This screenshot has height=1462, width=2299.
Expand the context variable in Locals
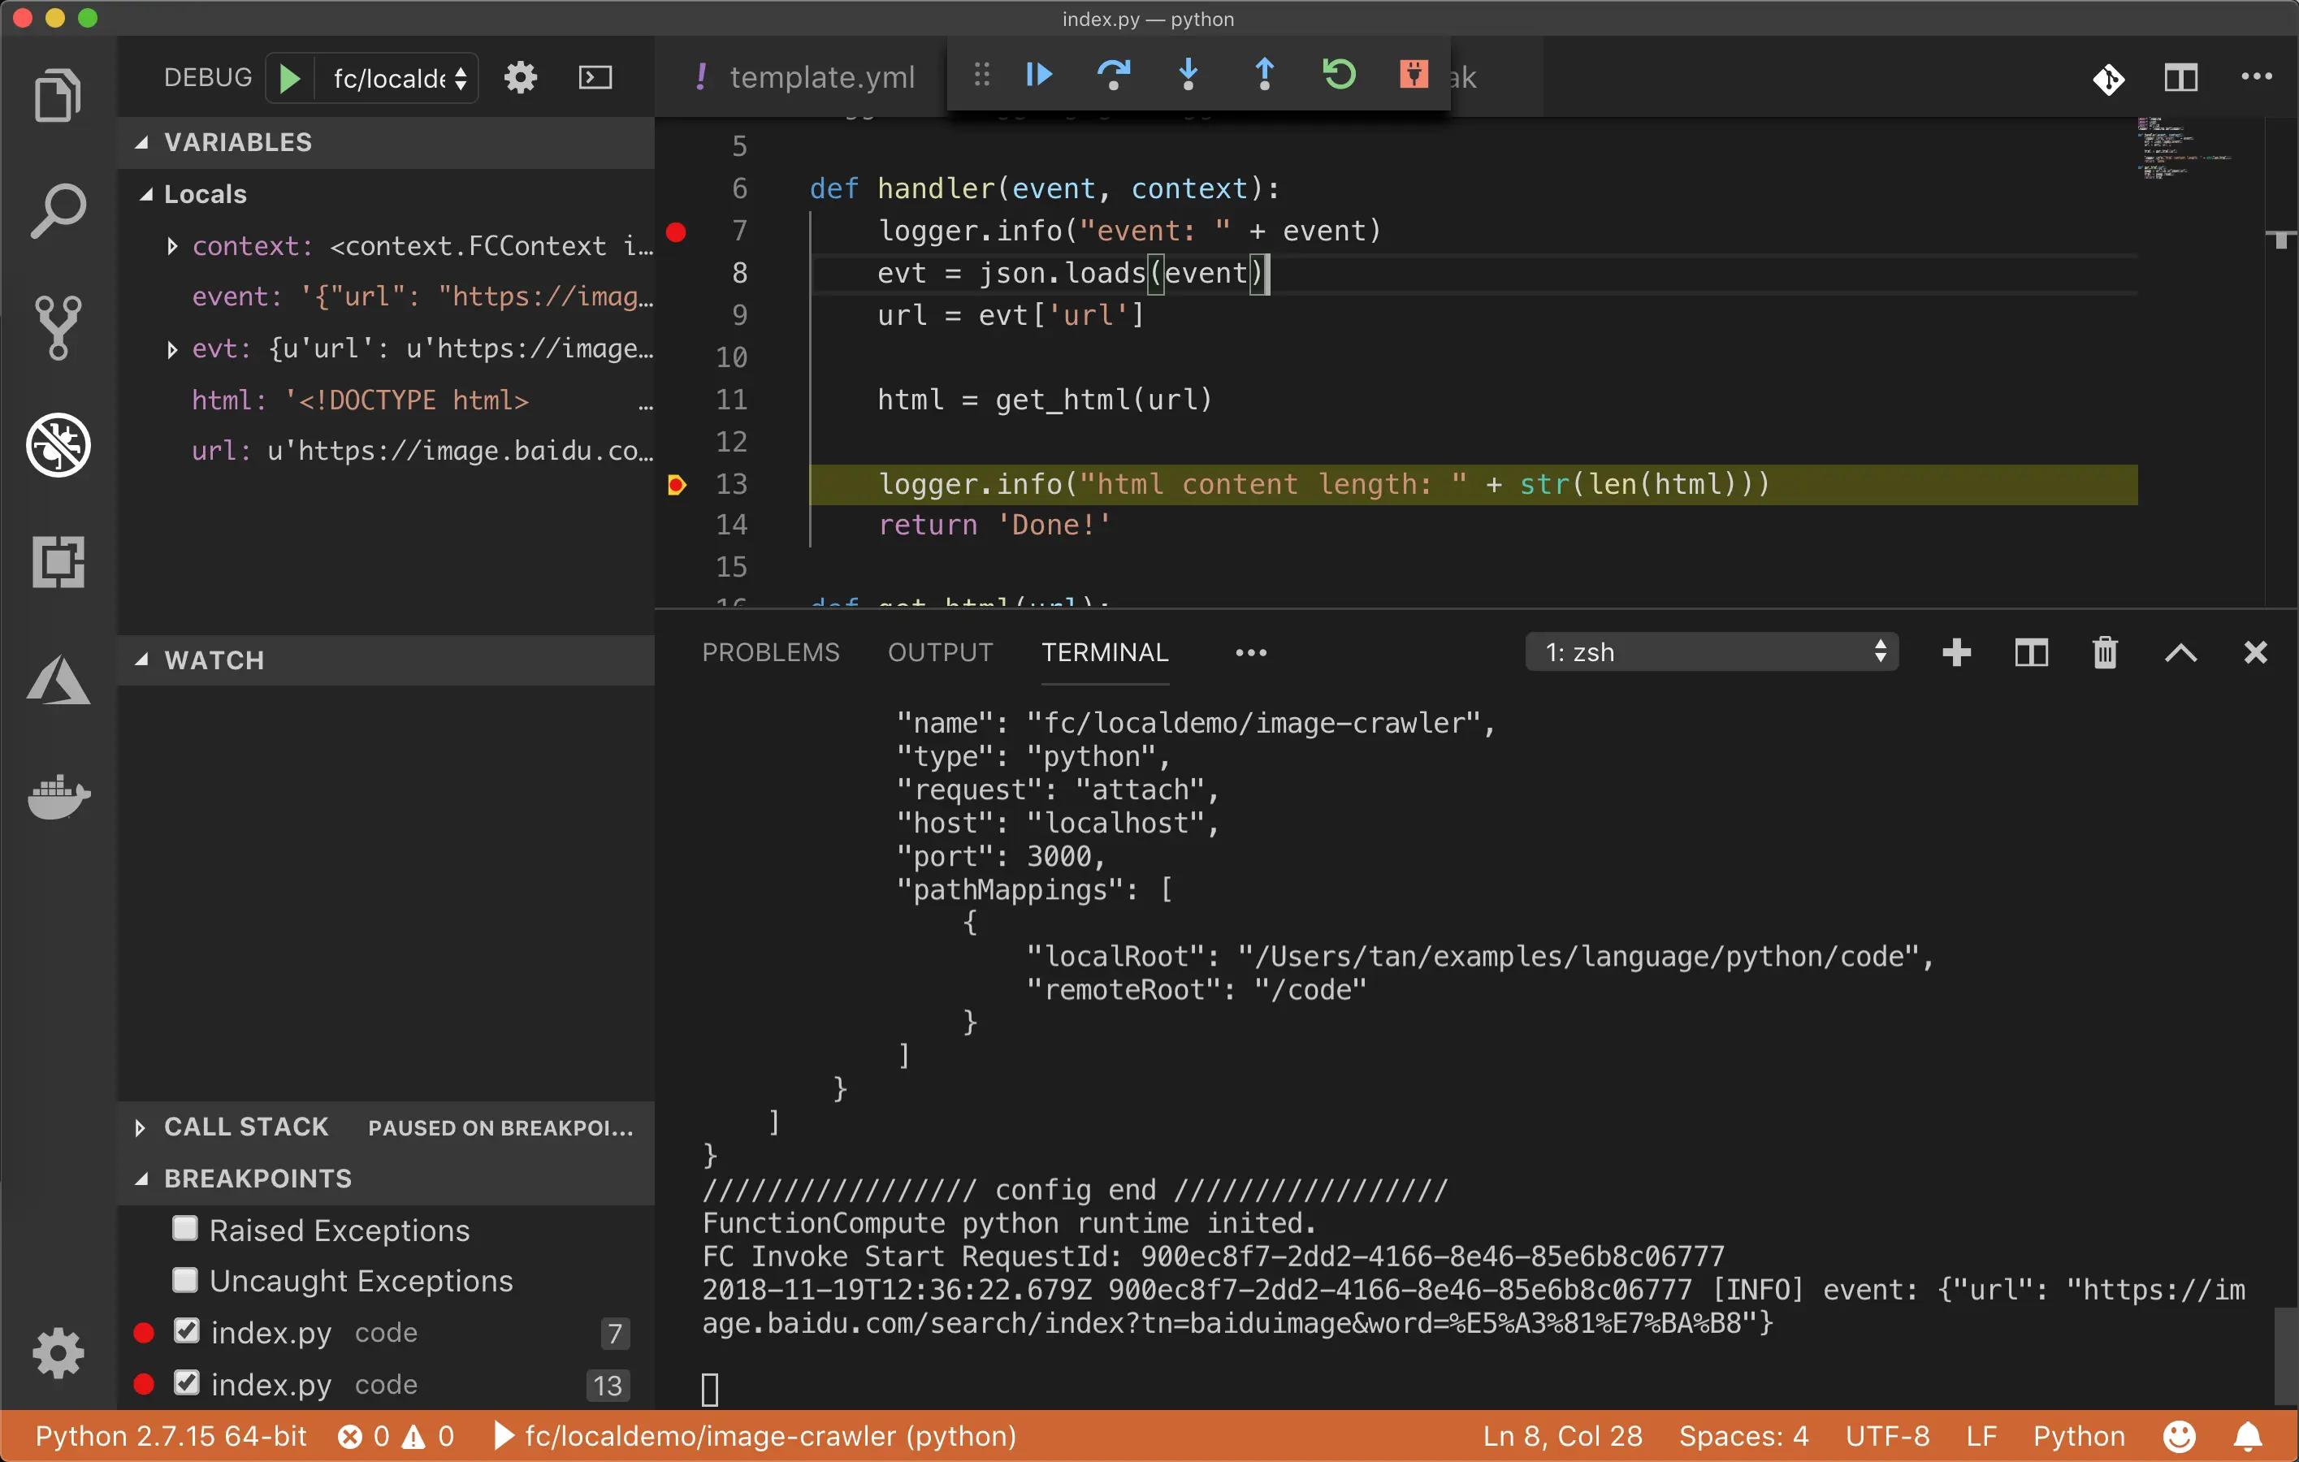(172, 246)
